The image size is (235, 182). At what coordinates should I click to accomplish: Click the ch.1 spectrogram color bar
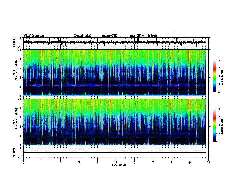pyautogui.click(x=215, y=76)
